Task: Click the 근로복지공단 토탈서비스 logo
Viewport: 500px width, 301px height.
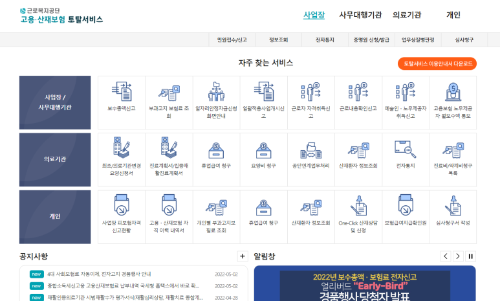Action: click(x=61, y=16)
